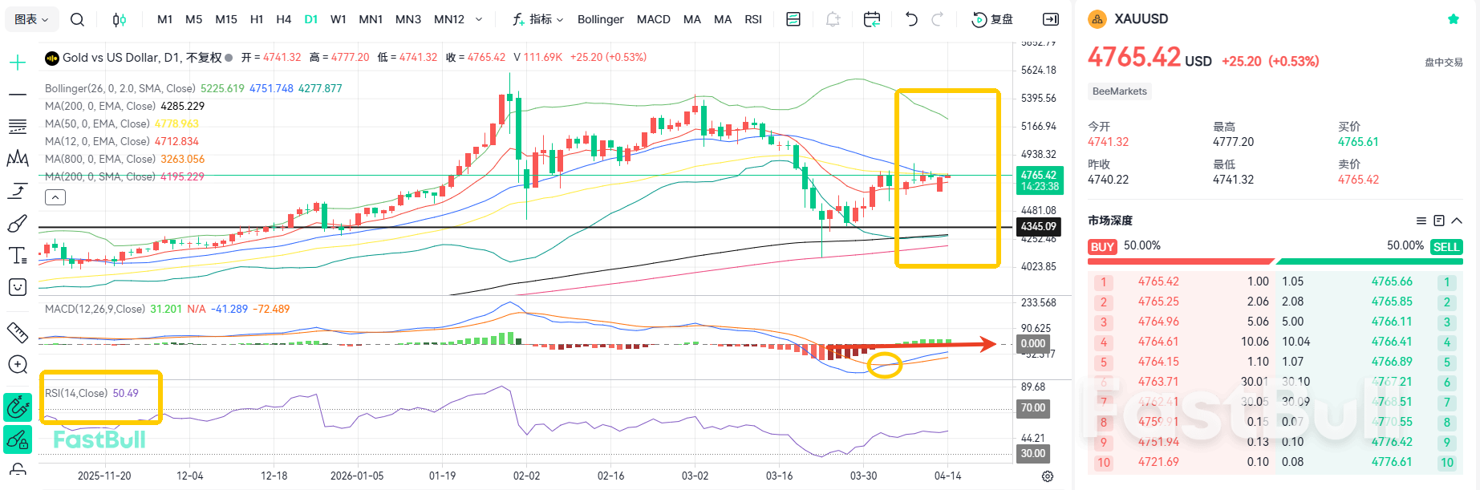Viewport: 1480px width, 490px height.
Task: Toggle XAUUSD favorite star
Action: [1453, 19]
